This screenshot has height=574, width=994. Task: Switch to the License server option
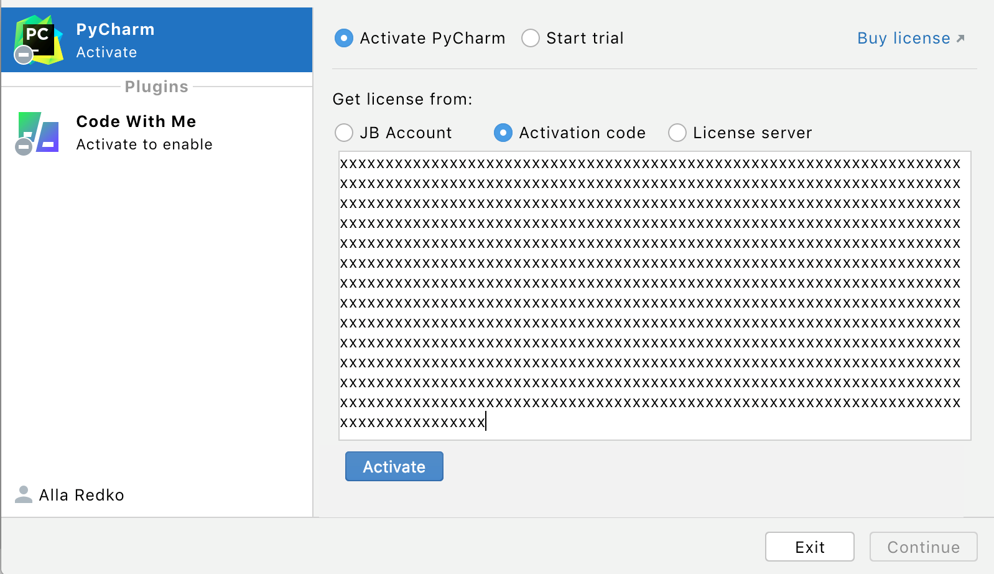[677, 133]
